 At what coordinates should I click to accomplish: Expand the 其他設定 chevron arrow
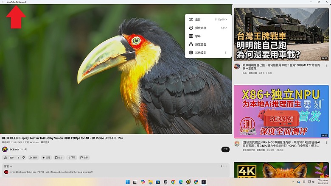click(x=225, y=53)
